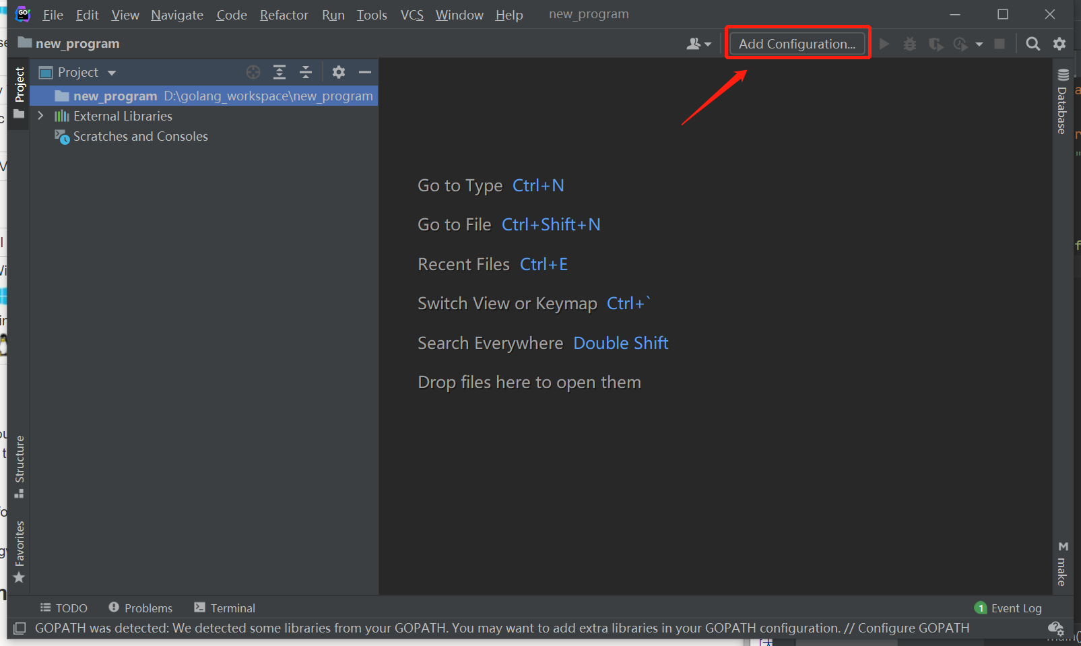Open the Code menu
The height and width of the screenshot is (646, 1081).
pyautogui.click(x=232, y=15)
